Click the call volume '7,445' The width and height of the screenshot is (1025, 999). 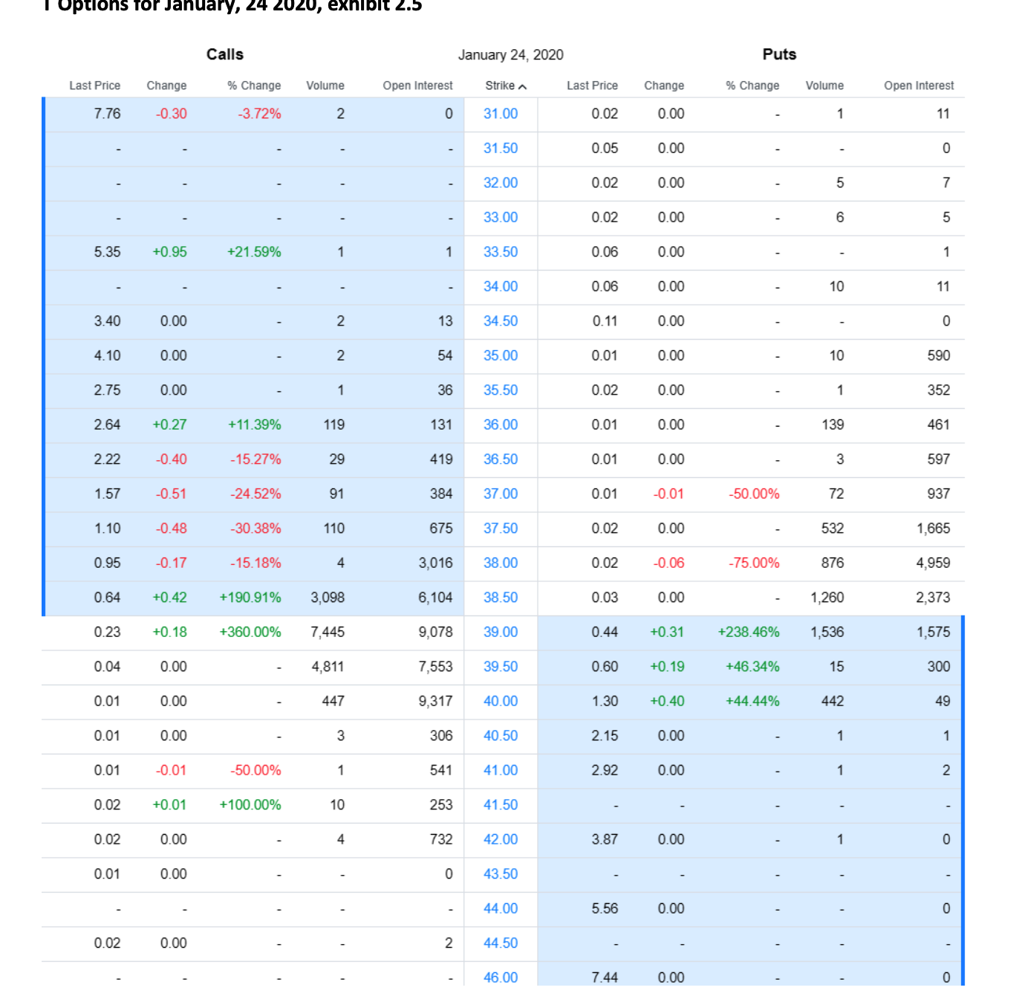click(328, 632)
